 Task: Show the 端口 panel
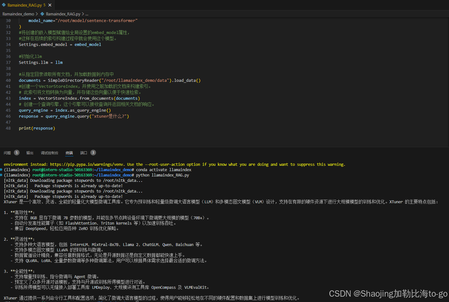[x=83, y=153]
